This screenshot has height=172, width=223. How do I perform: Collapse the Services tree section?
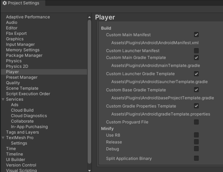tap(3, 99)
